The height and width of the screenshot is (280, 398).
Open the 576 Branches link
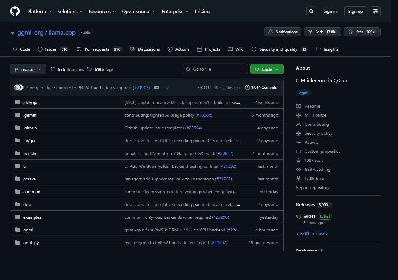pyautogui.click(x=67, y=69)
